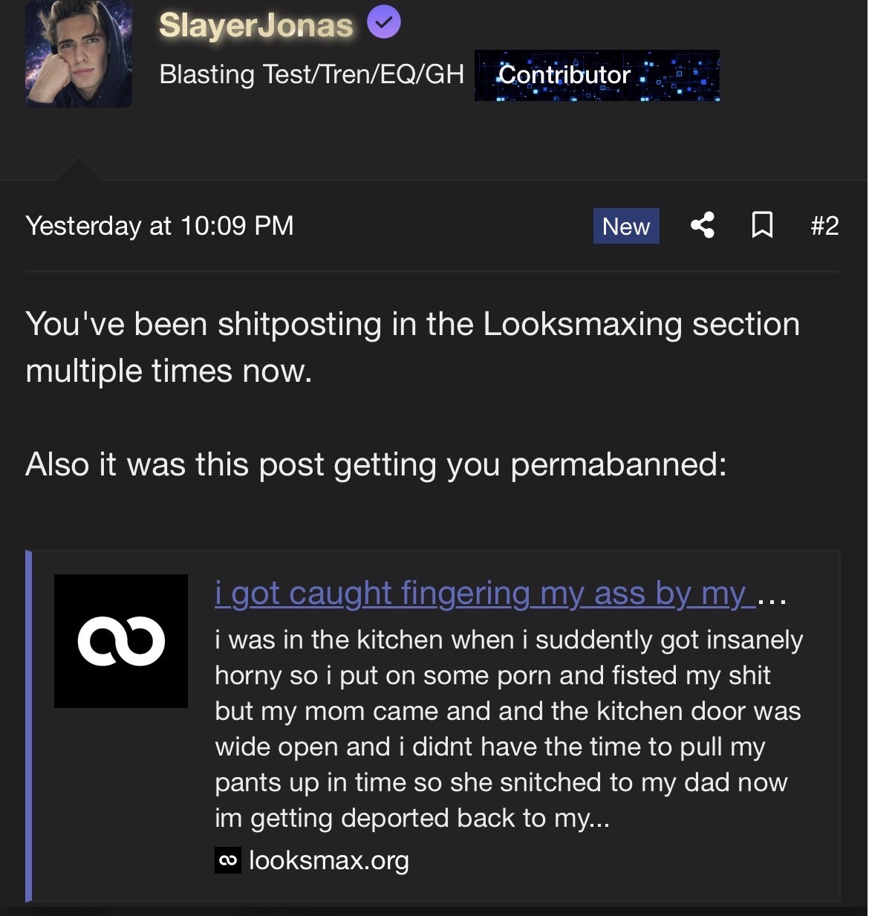Click the purple left border of link card
Image resolution: width=869 pixels, height=916 pixels.
click(x=28, y=725)
